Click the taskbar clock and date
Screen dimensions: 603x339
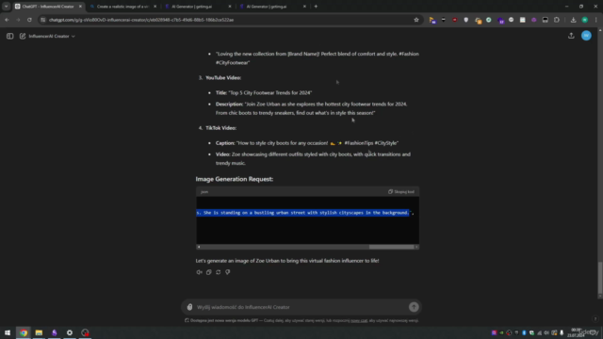[576, 332]
